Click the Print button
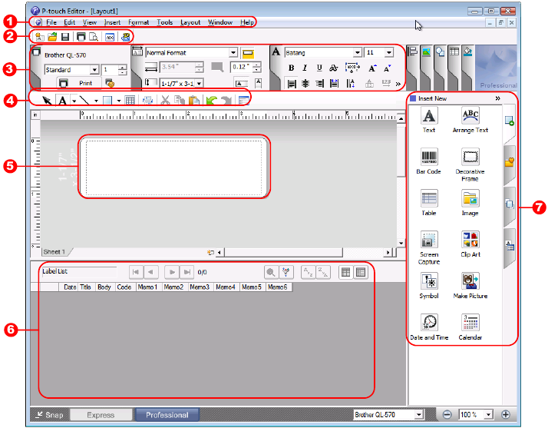 (79, 83)
